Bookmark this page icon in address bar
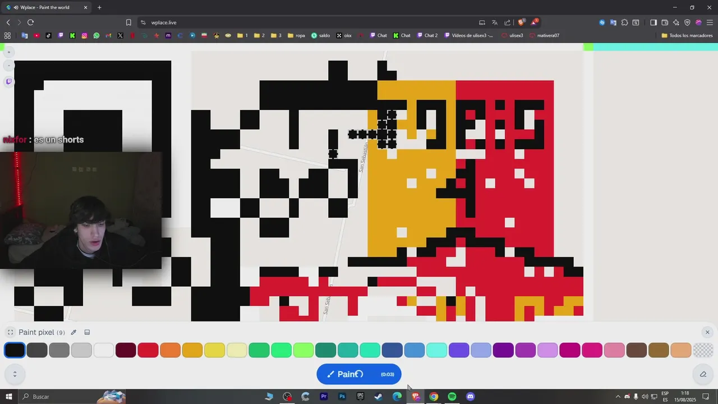The image size is (718, 404). pyautogui.click(x=128, y=22)
